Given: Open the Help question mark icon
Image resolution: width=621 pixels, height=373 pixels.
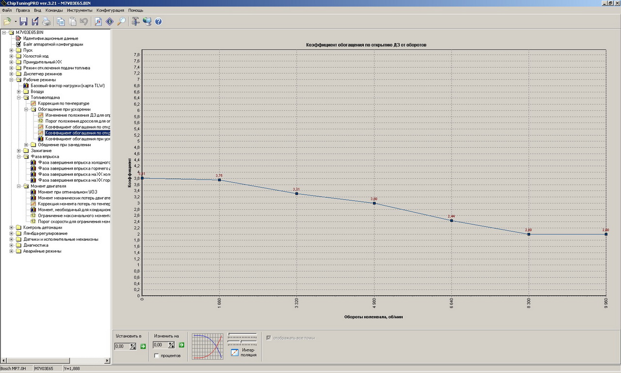Looking at the screenshot, I should (x=158, y=21).
